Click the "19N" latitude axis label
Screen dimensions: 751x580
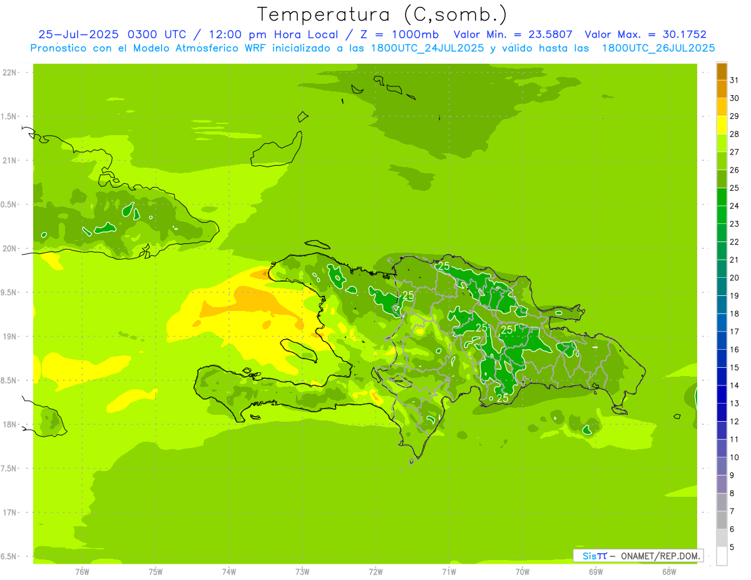(x=9, y=337)
